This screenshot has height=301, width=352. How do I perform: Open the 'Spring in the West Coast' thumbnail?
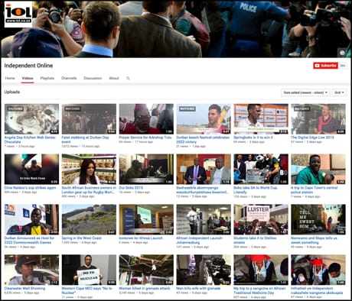[x=89, y=219]
